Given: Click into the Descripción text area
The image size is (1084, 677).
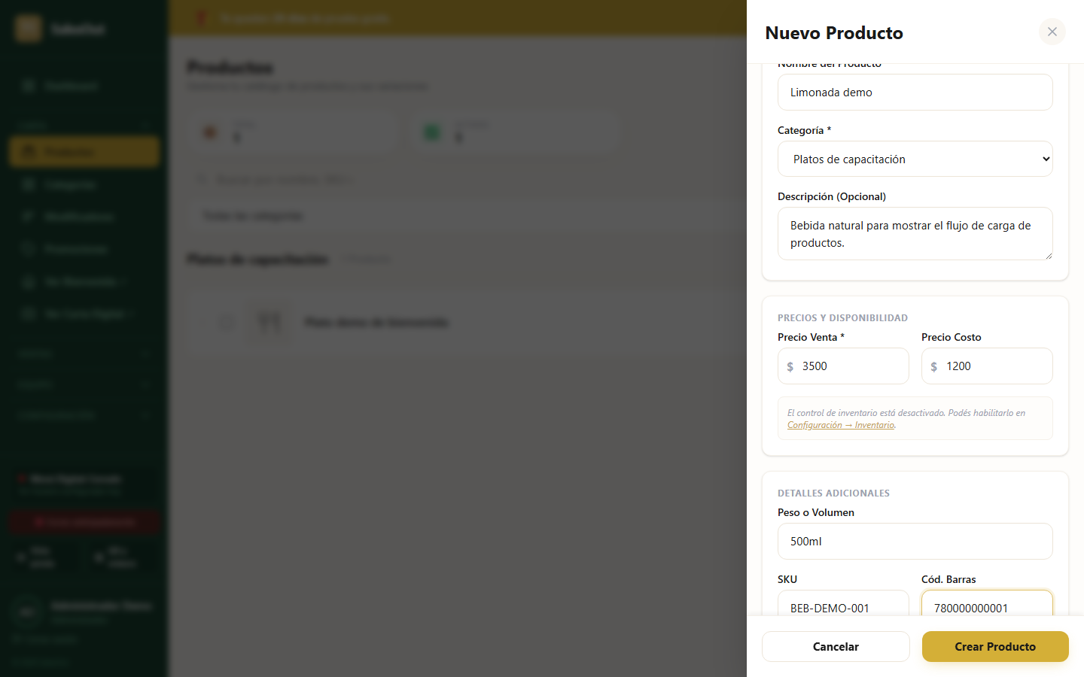Looking at the screenshot, I should [x=915, y=234].
